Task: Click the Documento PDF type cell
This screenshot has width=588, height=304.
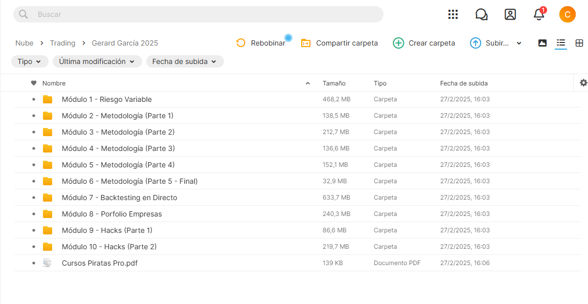Action: click(x=397, y=263)
